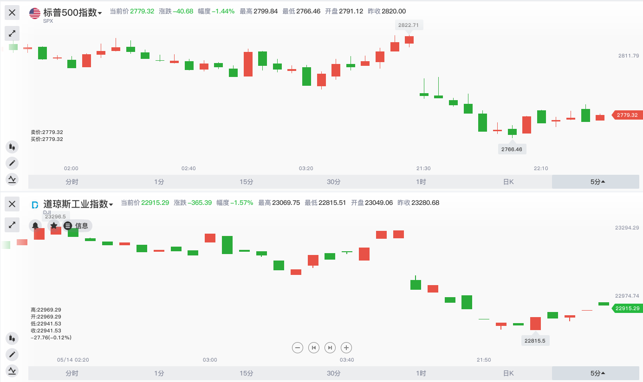Image resolution: width=643 pixels, height=382 pixels.
Task: Click the DJI logo icon beside 道琼斯工业指数
Action: click(35, 204)
